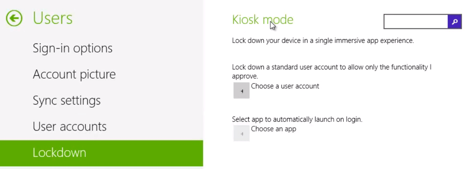The height and width of the screenshot is (169, 465).
Task: Select Sync settings in the sidebar
Action: 67,100
